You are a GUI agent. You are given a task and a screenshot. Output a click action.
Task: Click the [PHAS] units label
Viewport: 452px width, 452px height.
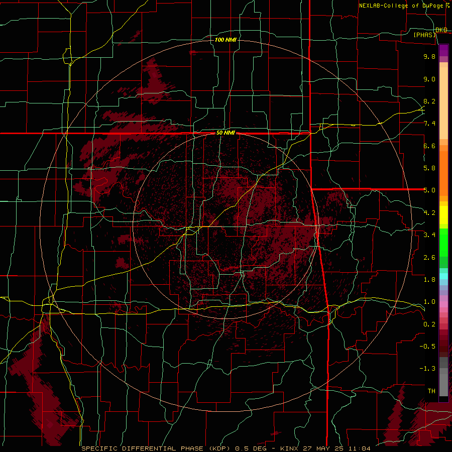(424, 35)
